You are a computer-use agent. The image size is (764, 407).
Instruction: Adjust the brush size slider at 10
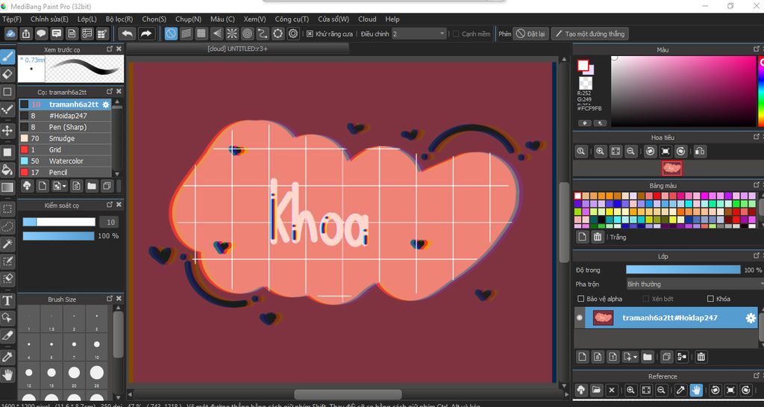[59, 222]
